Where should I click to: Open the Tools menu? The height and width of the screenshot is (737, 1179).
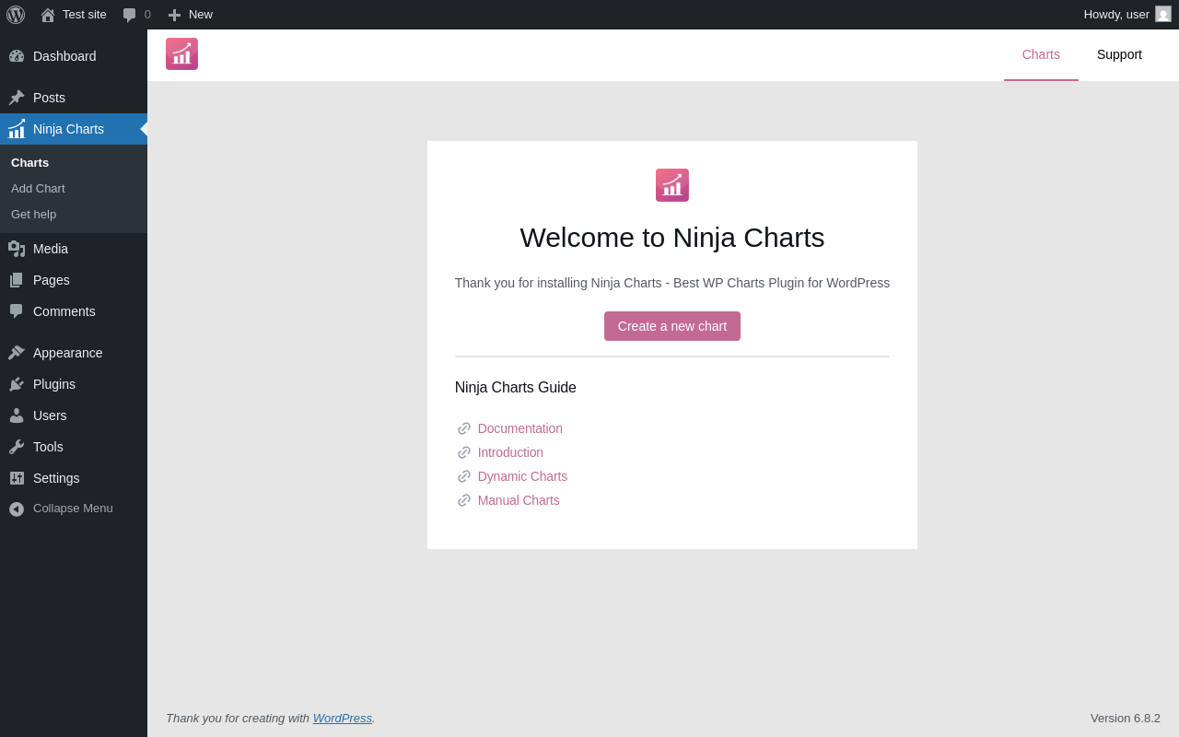74,447
